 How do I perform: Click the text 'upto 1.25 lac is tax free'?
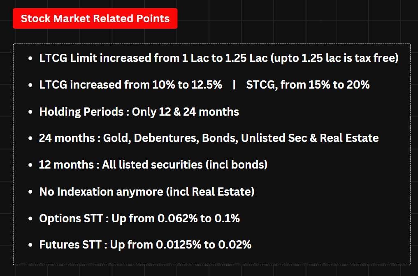[x=335, y=58]
